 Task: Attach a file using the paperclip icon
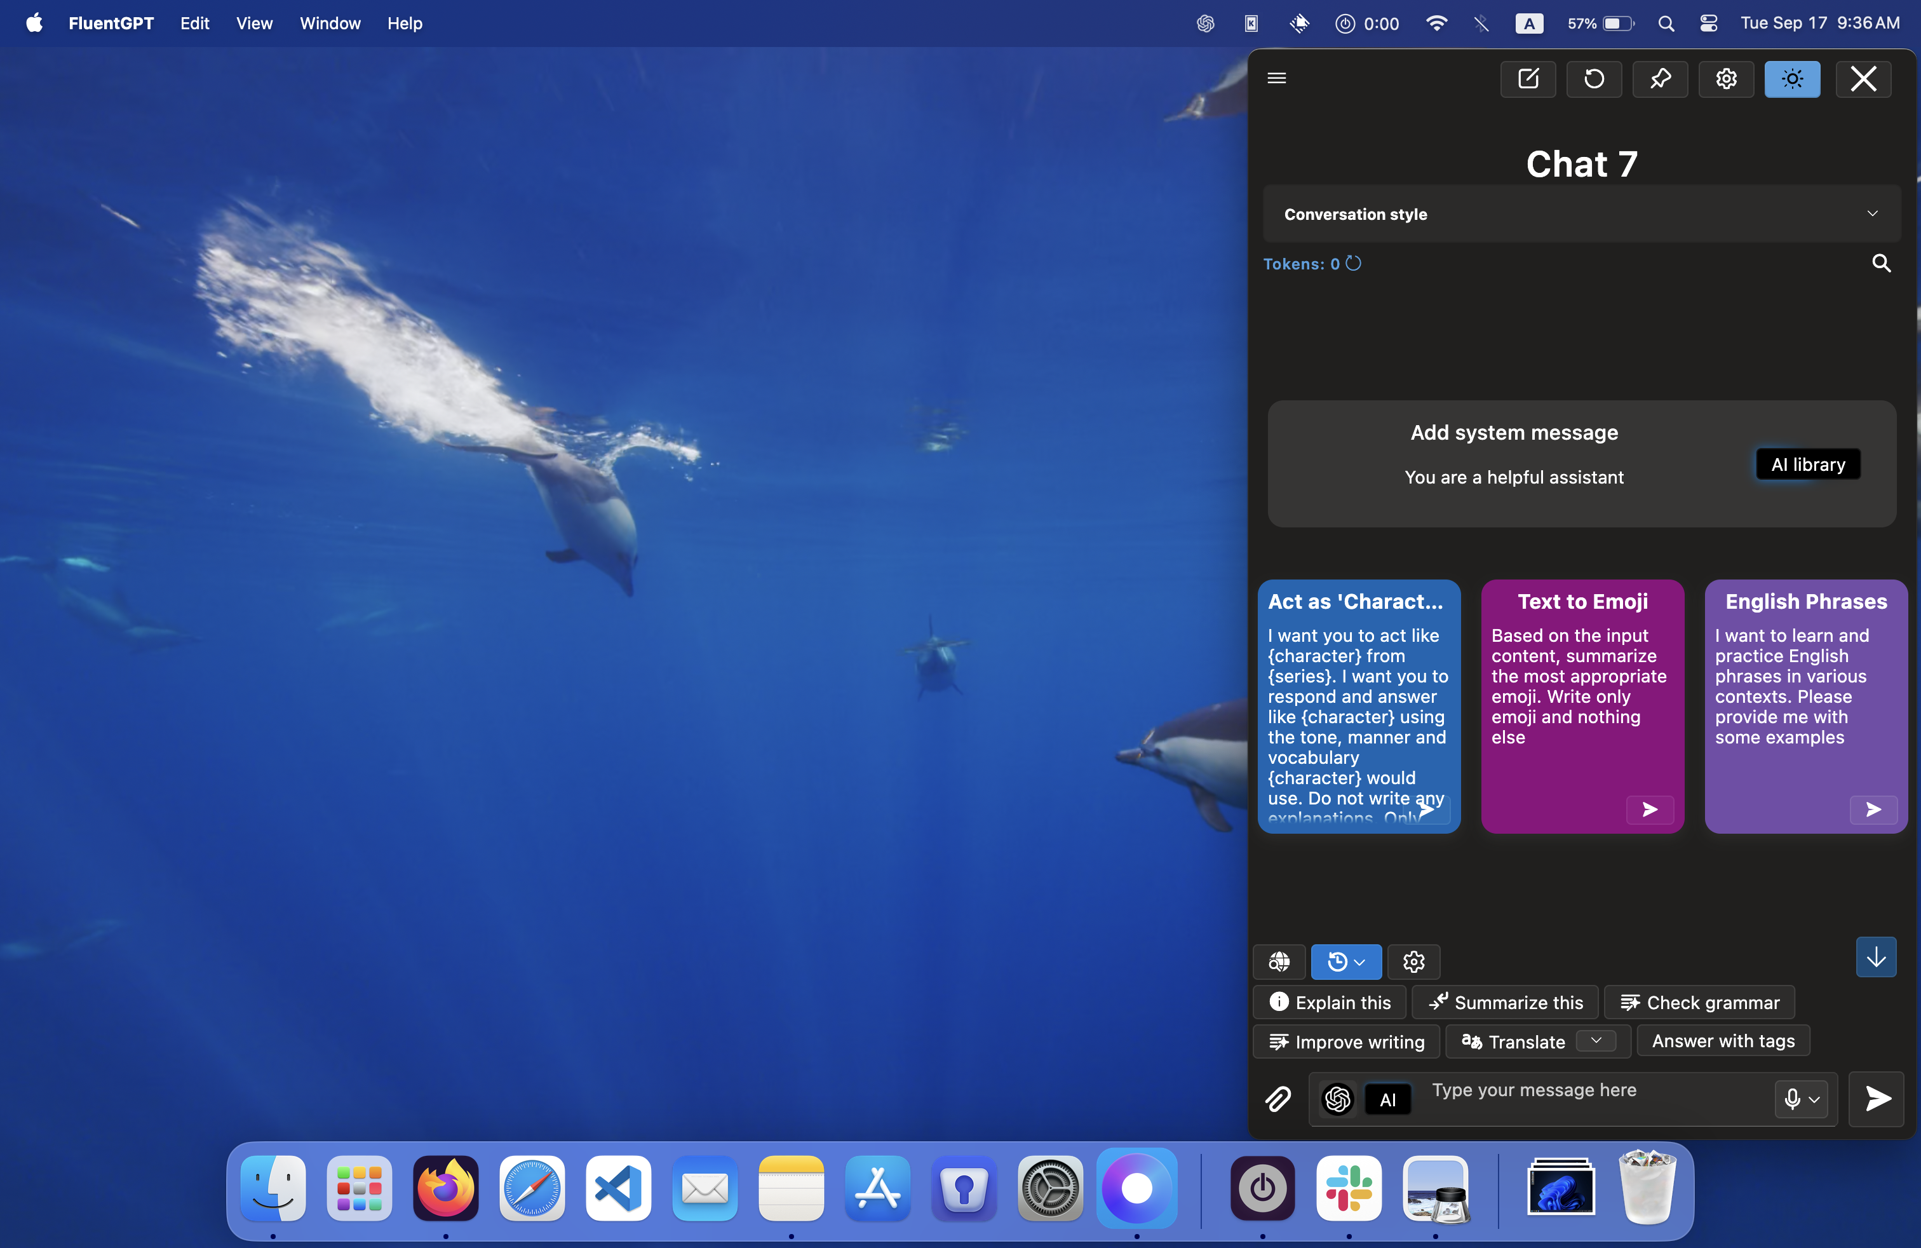click(1279, 1099)
